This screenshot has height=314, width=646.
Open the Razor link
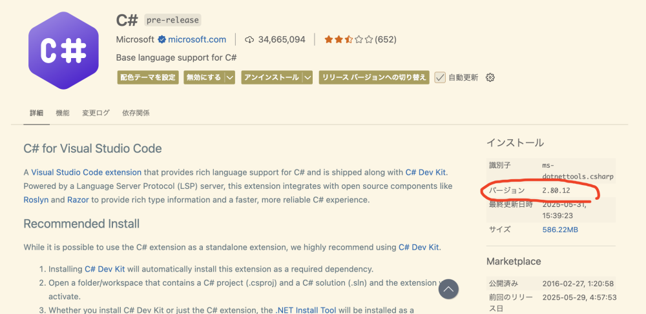(78, 200)
